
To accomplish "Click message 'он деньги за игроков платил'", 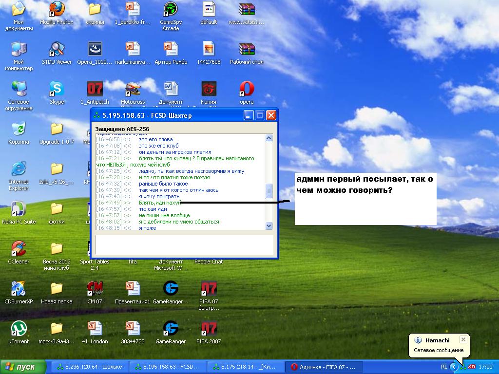I will (175, 152).
